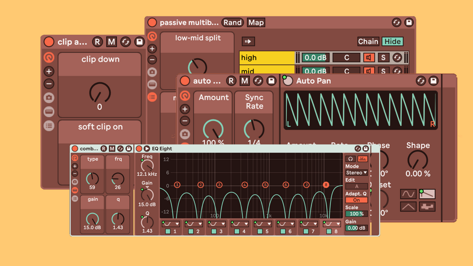Click the R randomize button on clip rack

[x=97, y=42]
